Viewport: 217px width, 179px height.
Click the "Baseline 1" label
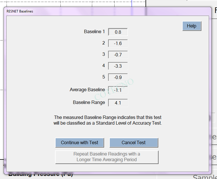[94, 32]
